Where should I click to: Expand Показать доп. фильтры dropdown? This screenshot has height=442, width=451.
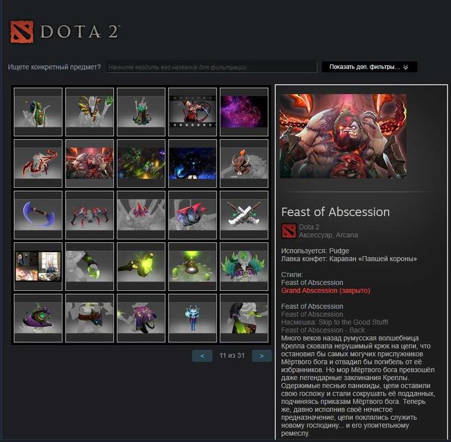pos(369,67)
